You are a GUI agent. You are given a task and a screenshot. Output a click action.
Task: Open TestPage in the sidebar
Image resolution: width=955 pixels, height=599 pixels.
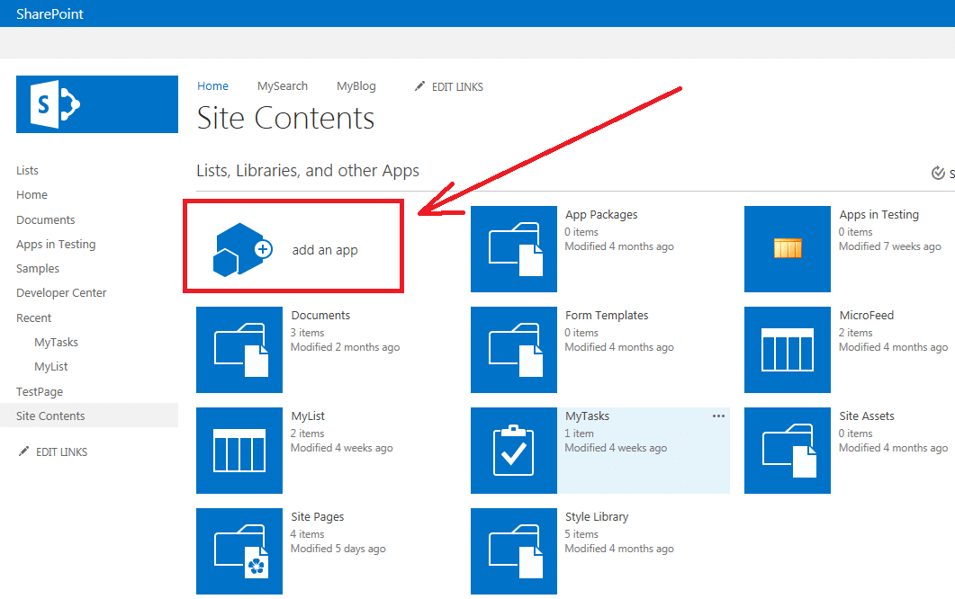(40, 391)
